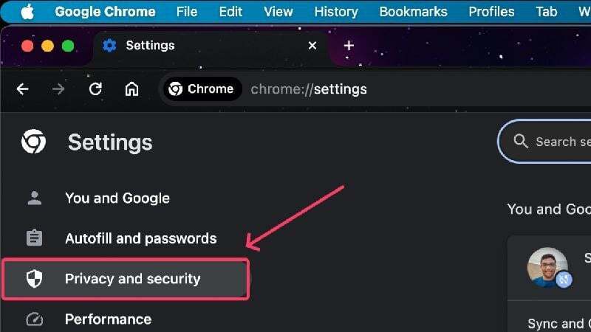The image size is (591, 332).
Task: Click the profile avatar picture
Action: point(547,267)
